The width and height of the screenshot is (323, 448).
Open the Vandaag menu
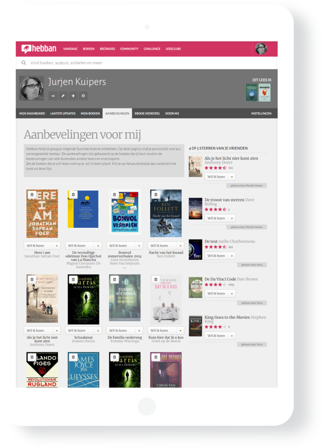[70, 49]
